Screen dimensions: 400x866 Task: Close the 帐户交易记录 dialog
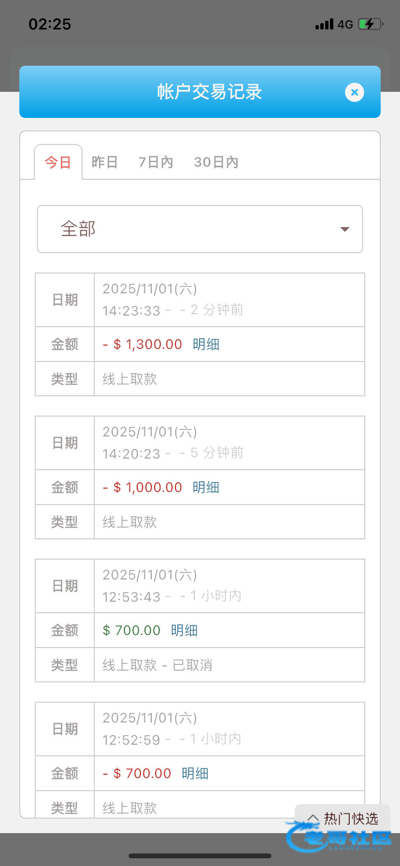354,92
